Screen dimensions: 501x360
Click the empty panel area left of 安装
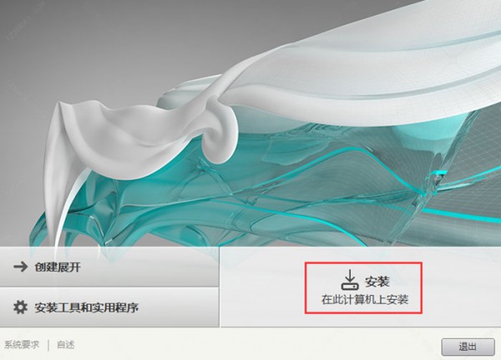262,286
